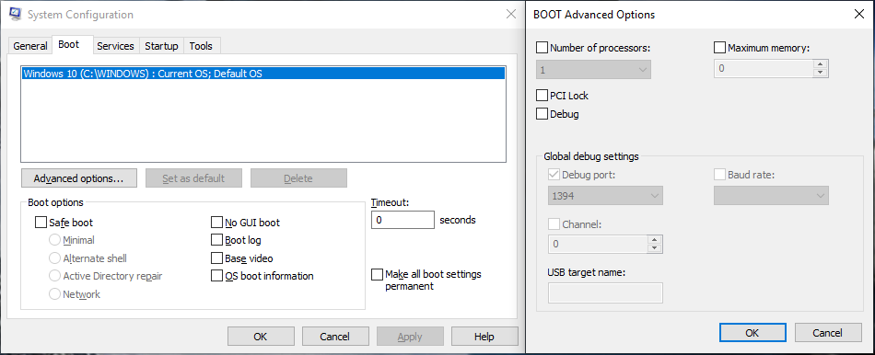Toggle the No GUI boot checkbox
This screenshot has height=355, width=875.
coord(216,223)
